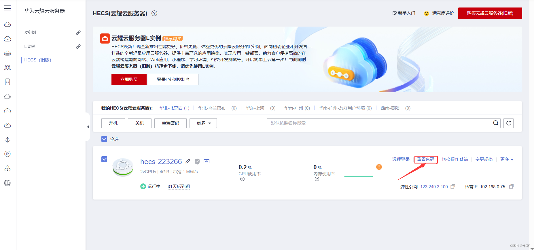Click the 123.249.3.100 elastic IP link

pyautogui.click(x=434, y=187)
